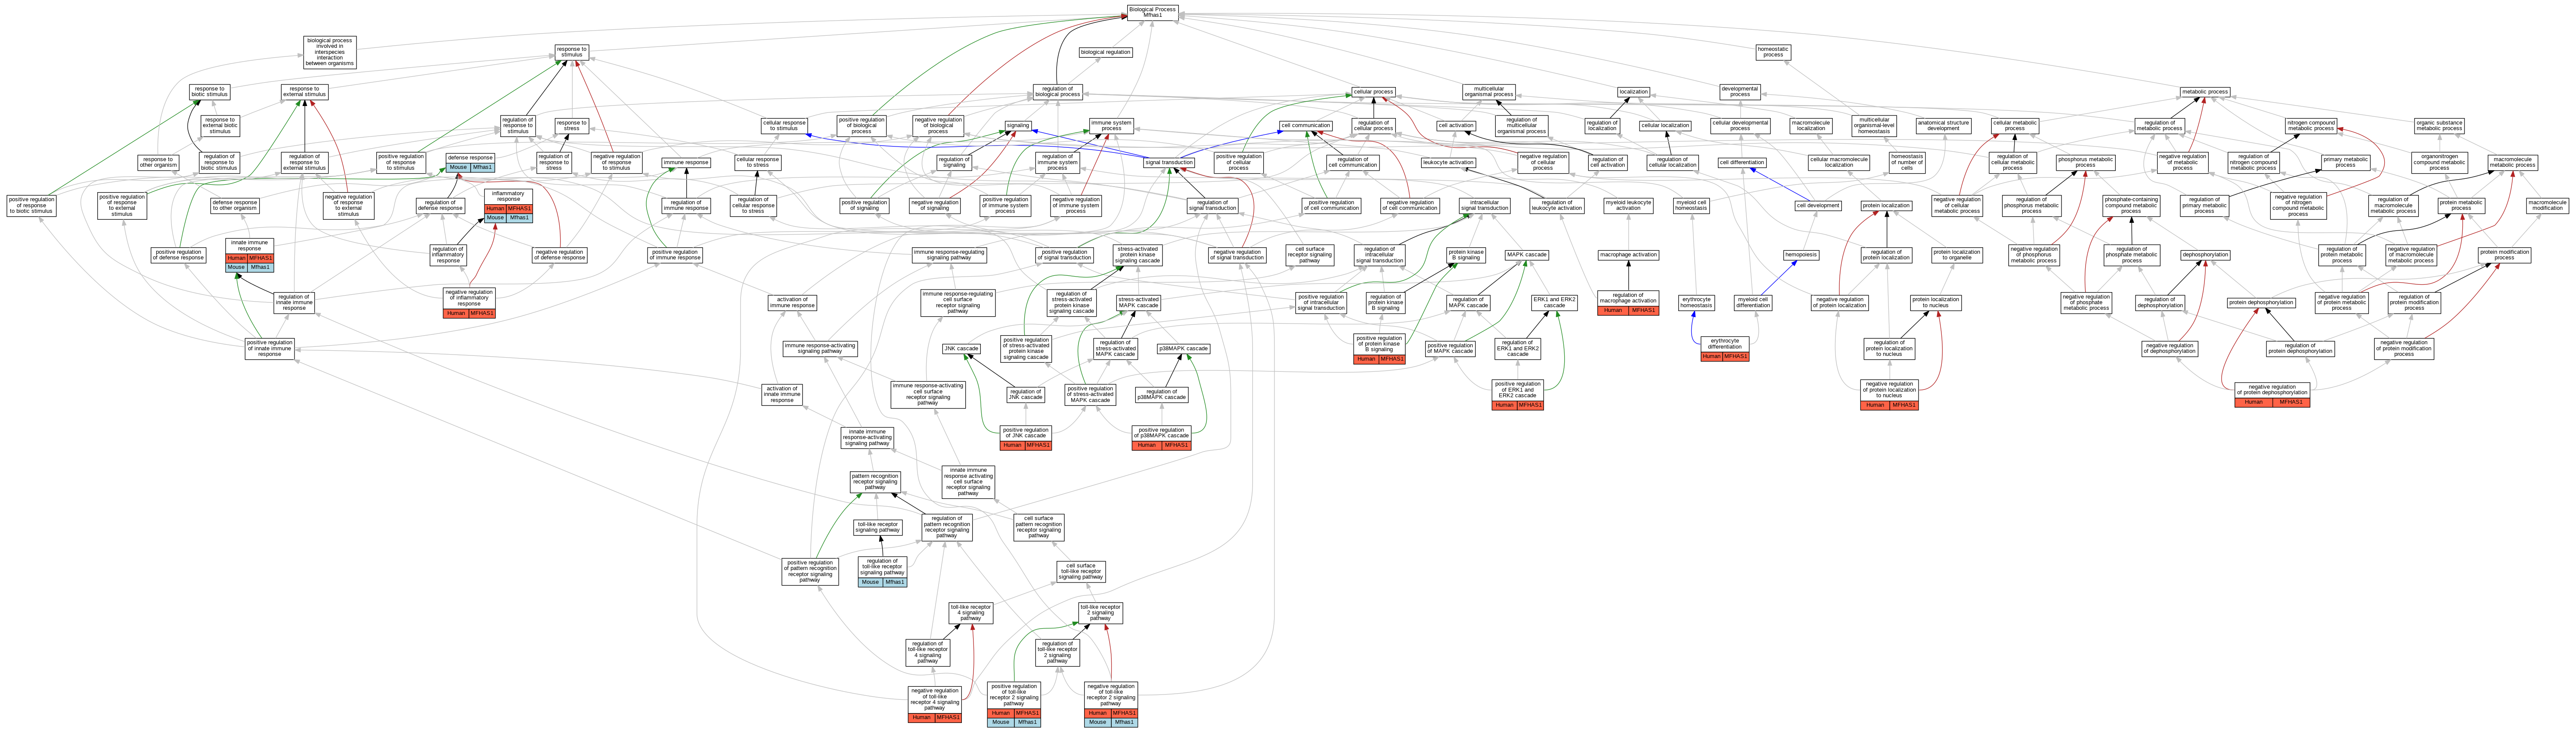The image size is (2576, 732).
Task: Click the 'macrophage activation' node
Action: 1628,255
